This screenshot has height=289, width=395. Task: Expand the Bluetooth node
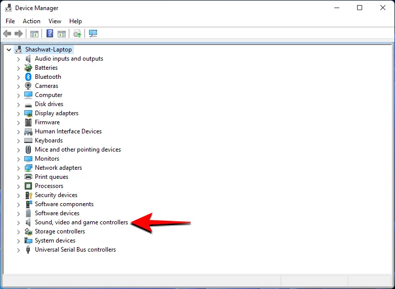pyautogui.click(x=18, y=77)
